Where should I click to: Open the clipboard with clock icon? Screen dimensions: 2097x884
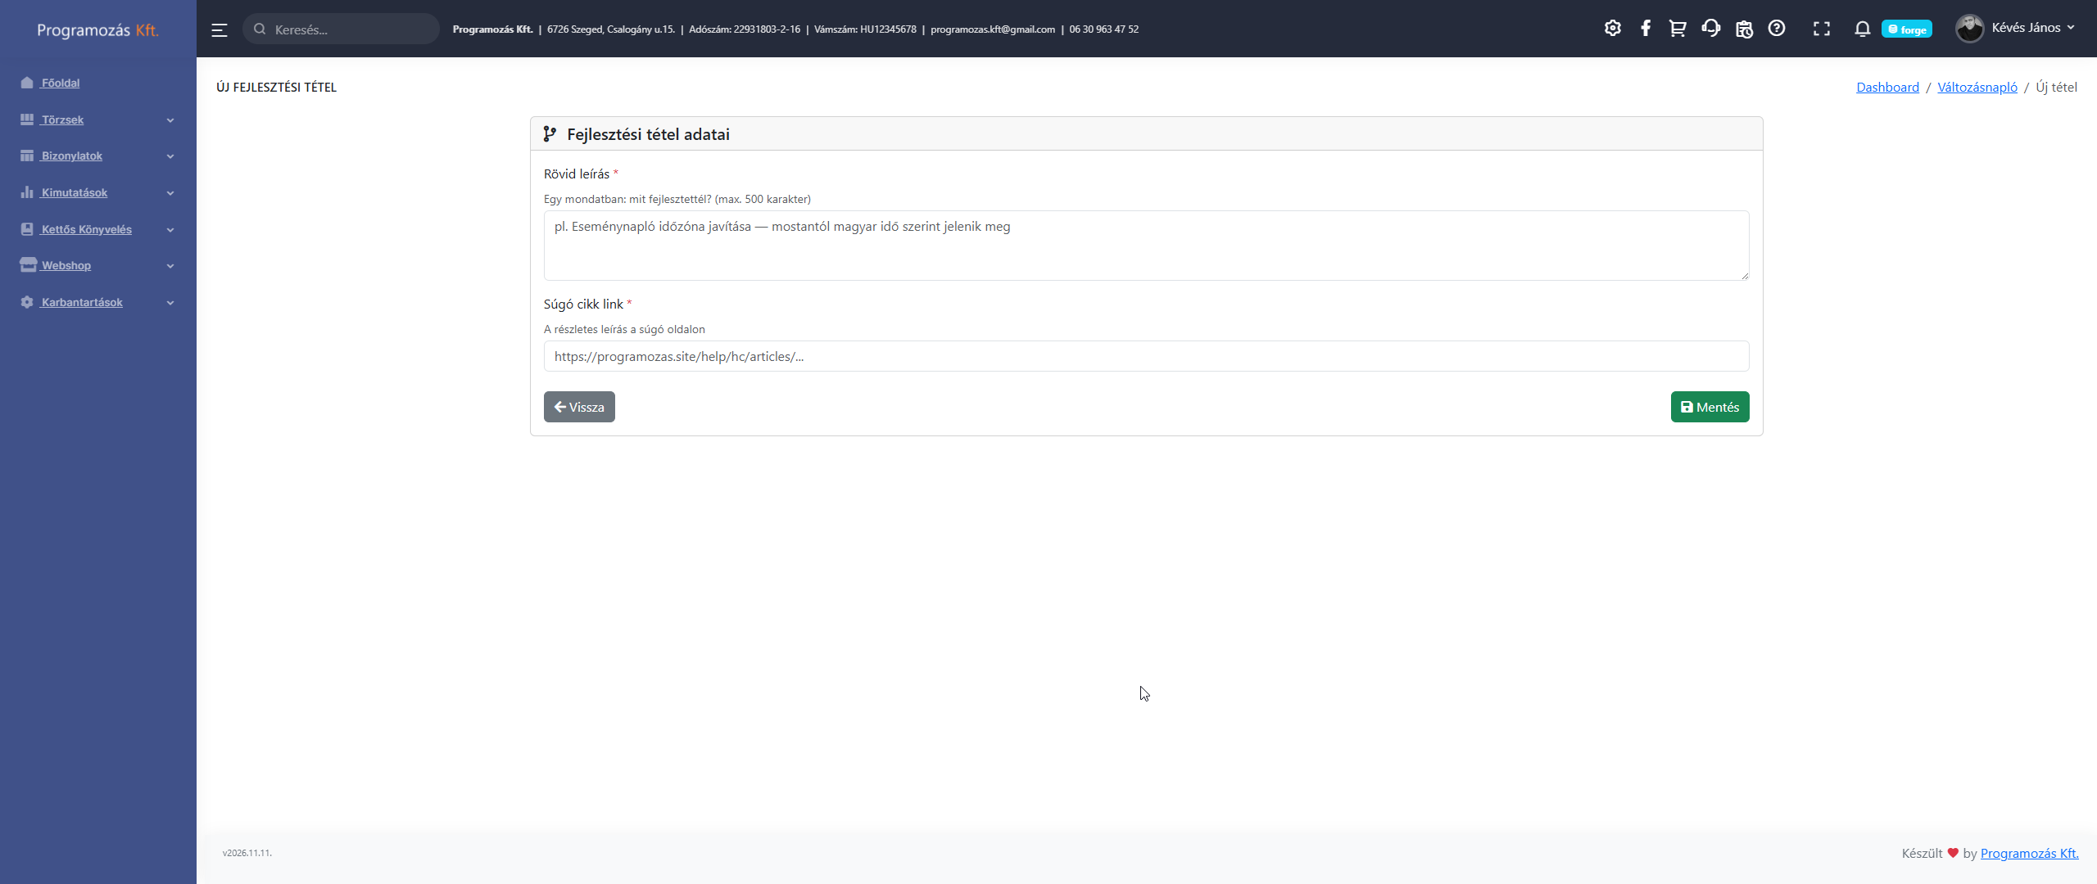[1744, 29]
